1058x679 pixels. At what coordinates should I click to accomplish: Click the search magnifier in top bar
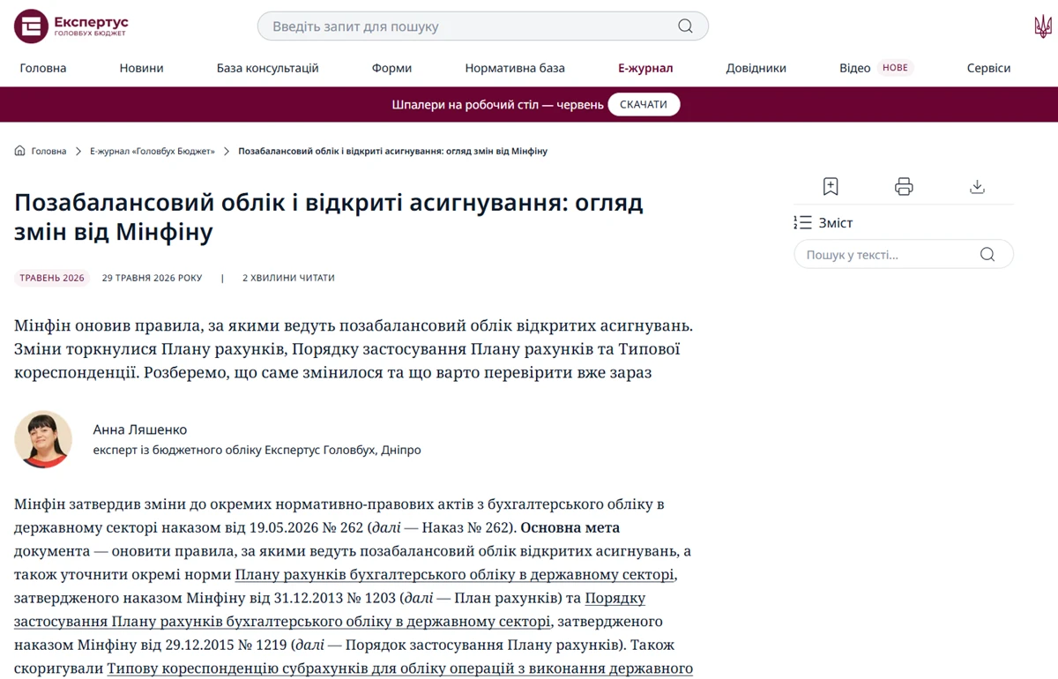point(685,26)
